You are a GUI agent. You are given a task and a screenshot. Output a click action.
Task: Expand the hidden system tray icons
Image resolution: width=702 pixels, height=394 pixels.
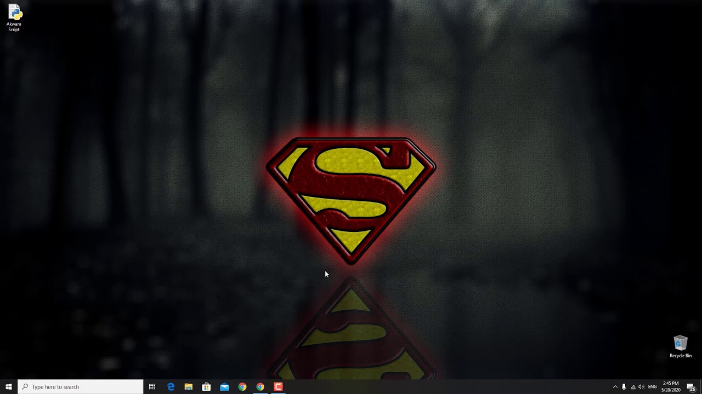pos(615,387)
